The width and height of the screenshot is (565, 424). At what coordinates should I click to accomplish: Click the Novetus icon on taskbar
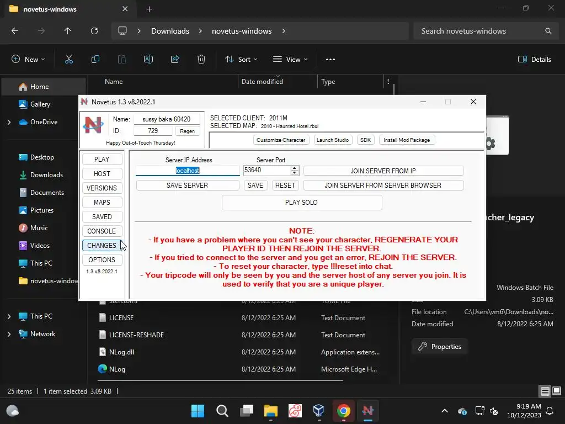tap(367, 411)
